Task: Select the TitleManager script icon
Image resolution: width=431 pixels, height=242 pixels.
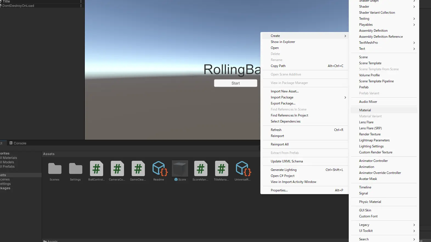Action: 221,169
